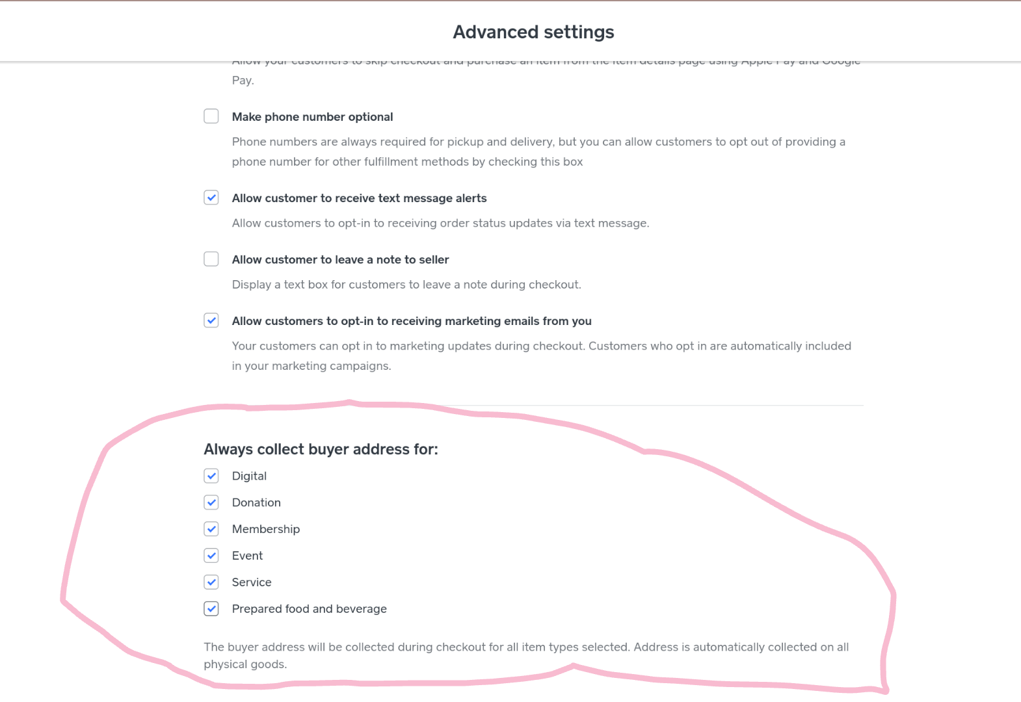Turn off the Service checkbox
Image resolution: width=1021 pixels, height=702 pixels.
211,582
